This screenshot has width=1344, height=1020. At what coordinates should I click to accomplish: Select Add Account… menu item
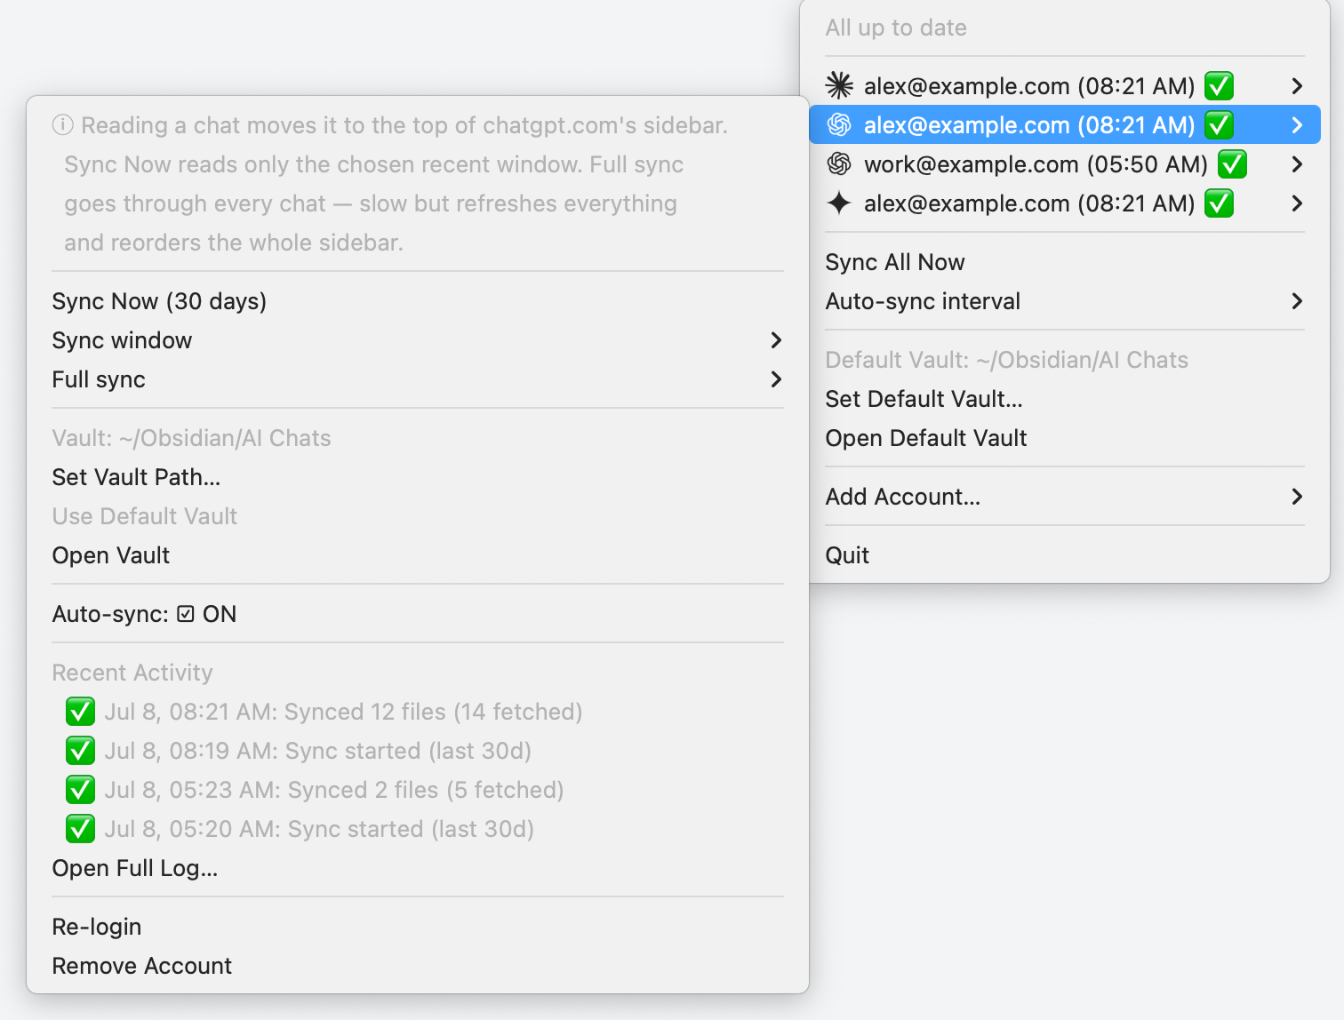(x=1065, y=497)
